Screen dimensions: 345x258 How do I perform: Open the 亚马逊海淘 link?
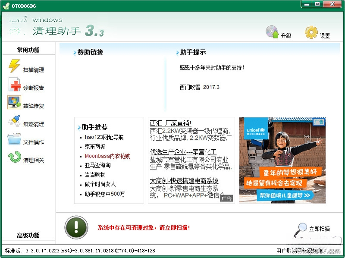pos(98,165)
